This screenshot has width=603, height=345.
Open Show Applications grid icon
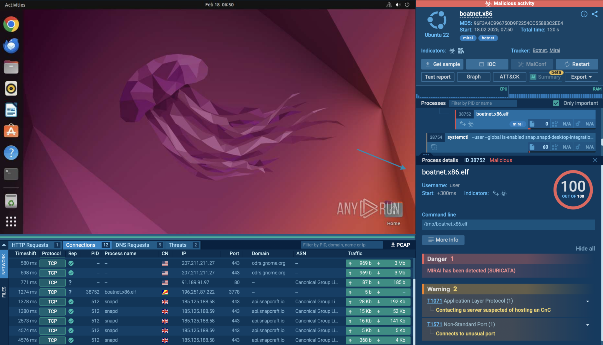coord(11,221)
